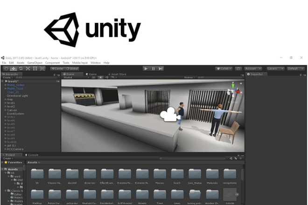Expand the map object in Hierarchy
This screenshot has width=308, height=205.
6,99
